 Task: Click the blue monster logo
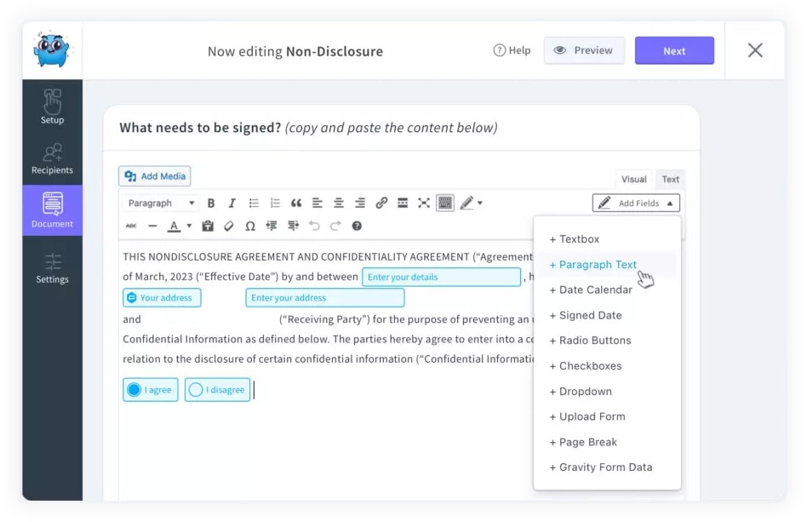point(52,49)
